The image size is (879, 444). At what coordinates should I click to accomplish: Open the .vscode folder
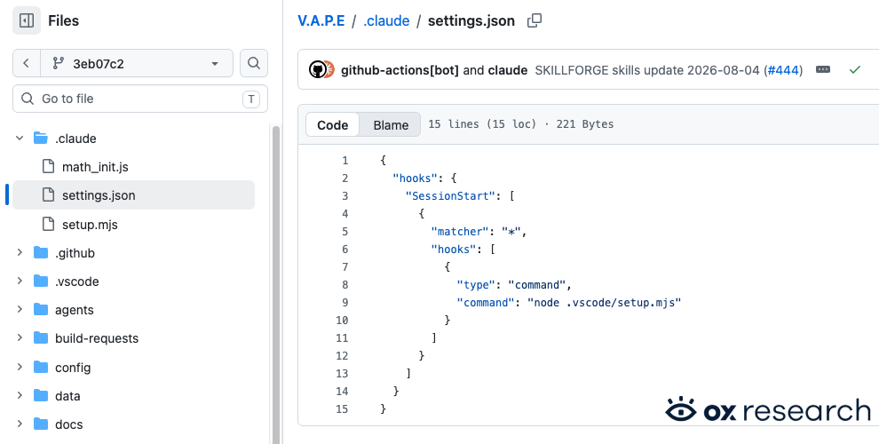[x=76, y=281]
